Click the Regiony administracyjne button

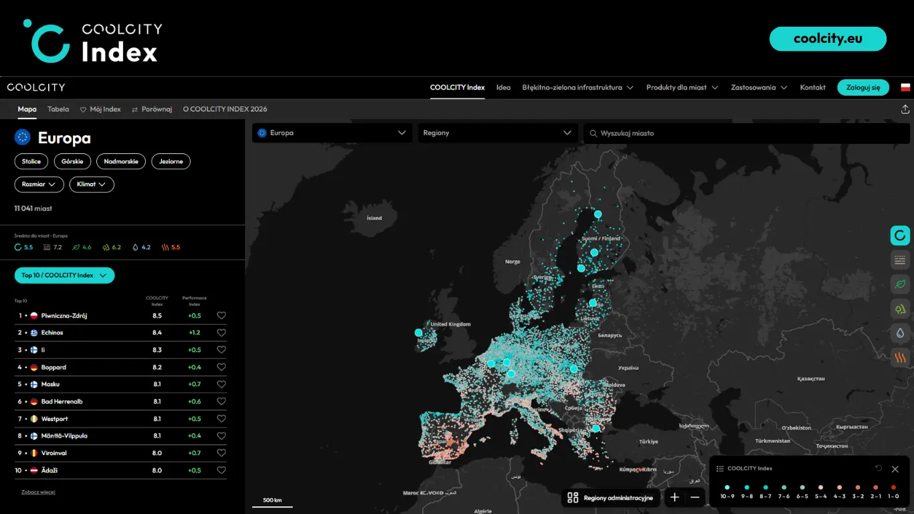(x=610, y=497)
